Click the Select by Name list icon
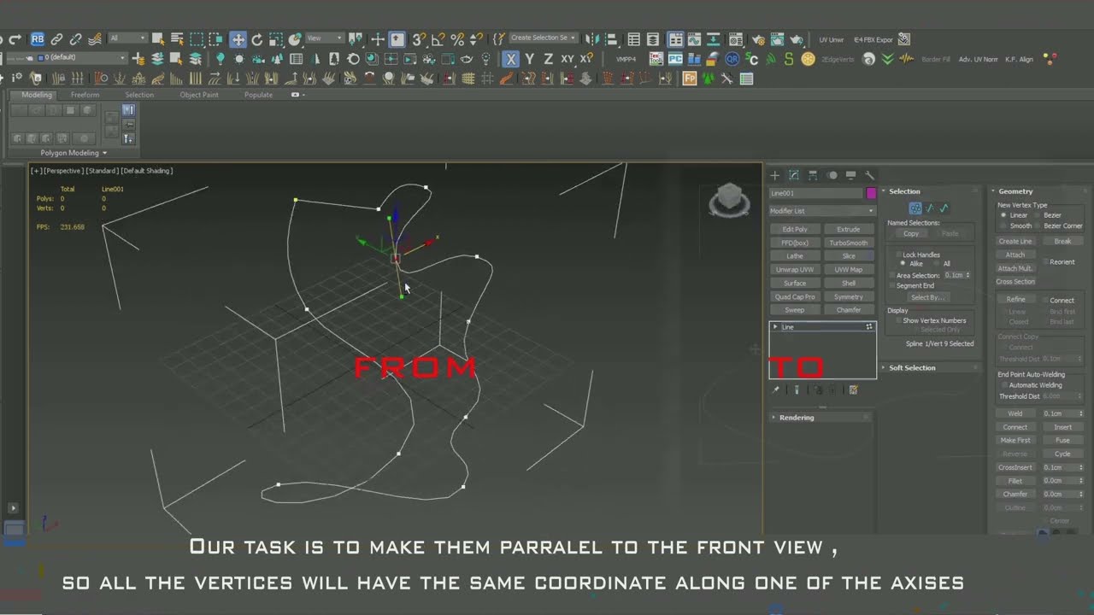Screen dimensions: 1094x615 point(177,39)
